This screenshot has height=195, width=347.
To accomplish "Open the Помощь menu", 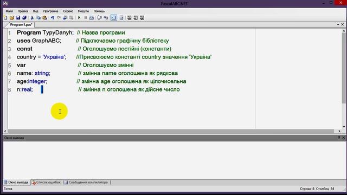I will (99, 11).
